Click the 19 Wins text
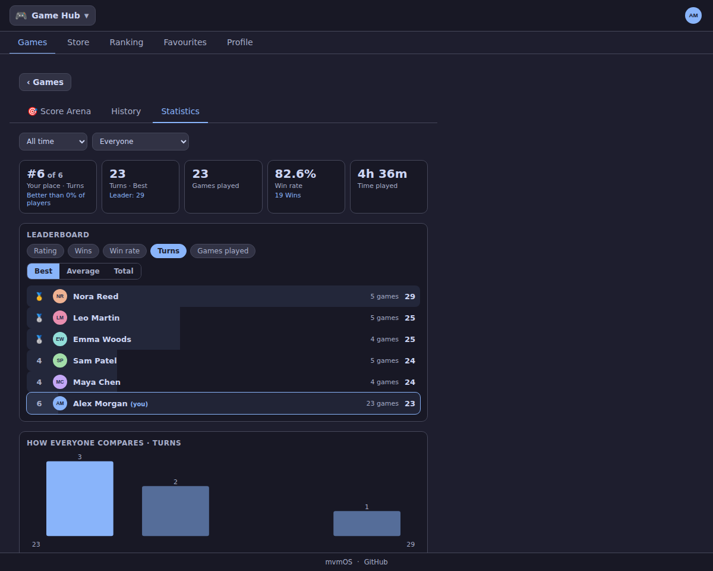The height and width of the screenshot is (571, 713). click(x=288, y=195)
